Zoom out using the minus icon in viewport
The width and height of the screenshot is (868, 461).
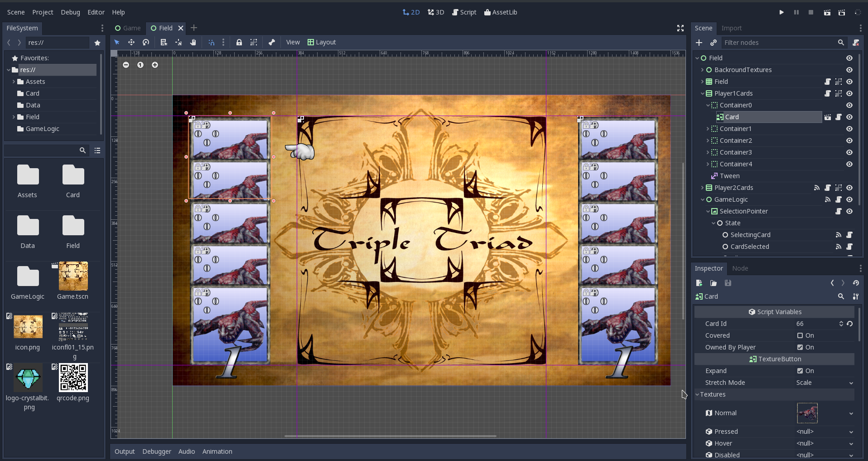point(126,65)
